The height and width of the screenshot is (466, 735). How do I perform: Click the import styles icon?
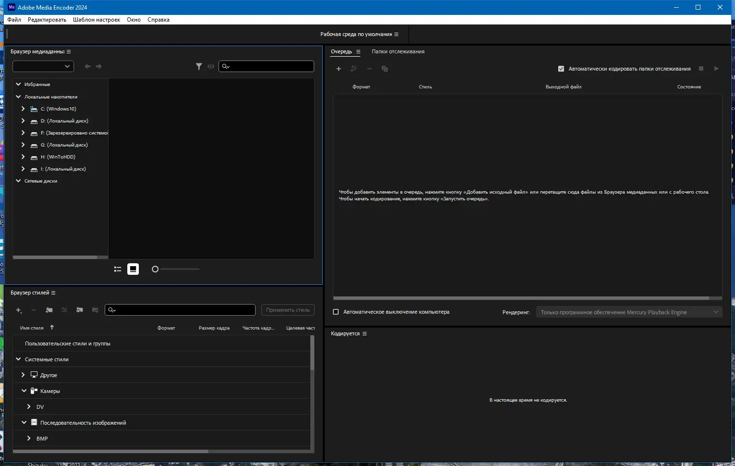pos(80,310)
